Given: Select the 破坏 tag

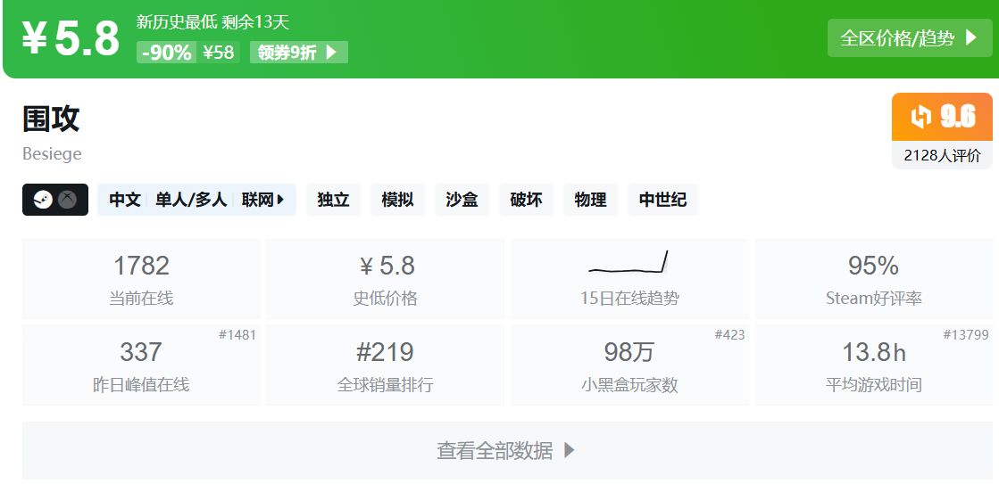Looking at the screenshot, I should 526,200.
